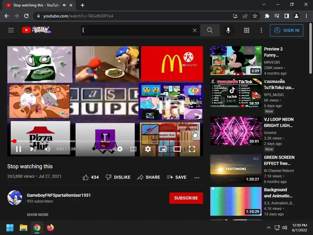Open YouTube settings three-dot menu
Screen dimensions: 313x235
click(261, 30)
